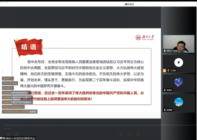197x140 pixels.
Task: Seek along the playback progress bar
Action: point(100,125)
